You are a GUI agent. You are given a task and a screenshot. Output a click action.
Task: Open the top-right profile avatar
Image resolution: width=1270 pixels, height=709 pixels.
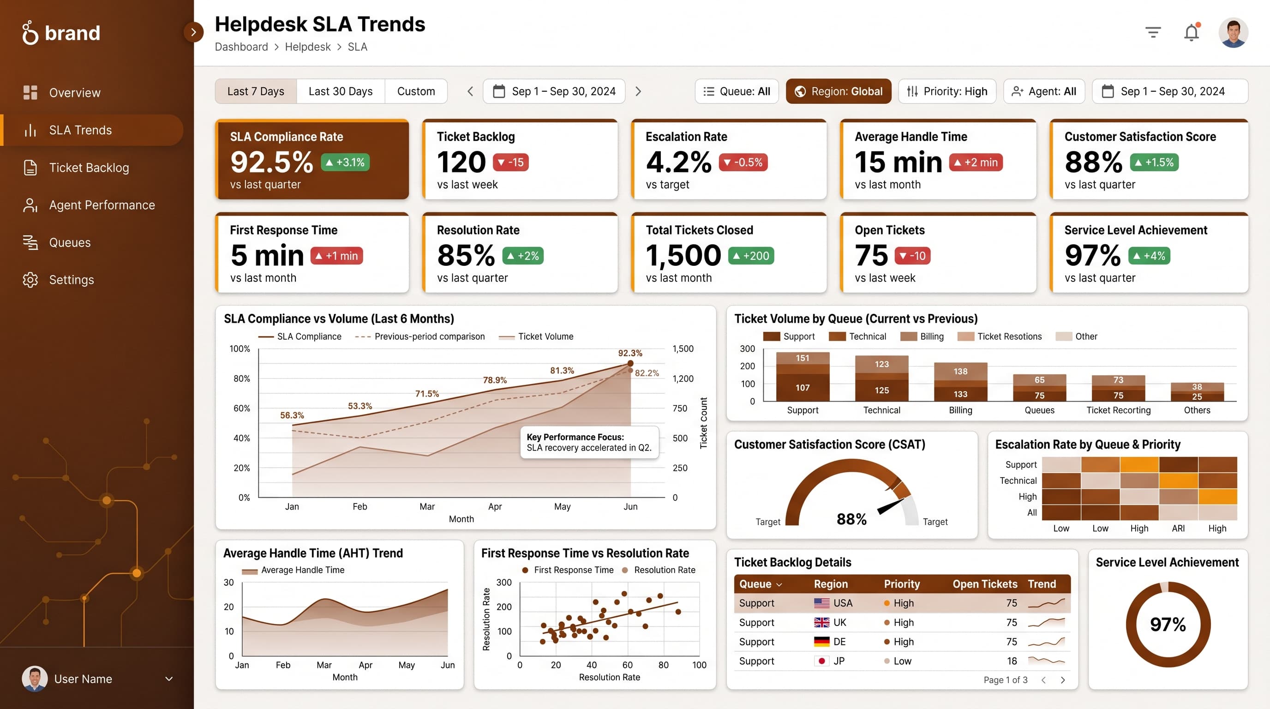1233,32
